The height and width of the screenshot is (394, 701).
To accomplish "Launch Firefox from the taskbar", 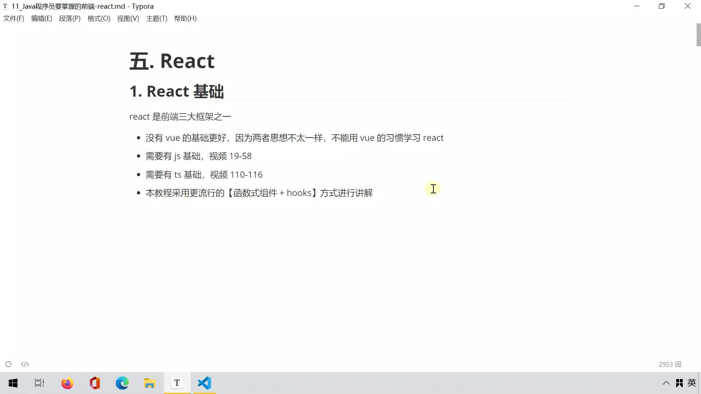I will tap(67, 383).
